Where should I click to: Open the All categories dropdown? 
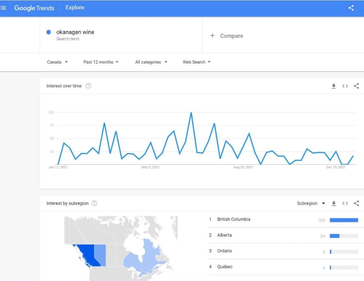151,62
